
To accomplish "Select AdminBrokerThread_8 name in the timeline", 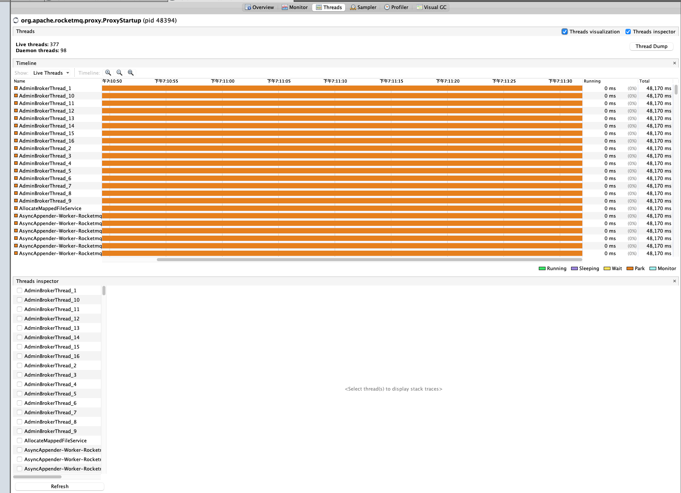I will (45, 193).
